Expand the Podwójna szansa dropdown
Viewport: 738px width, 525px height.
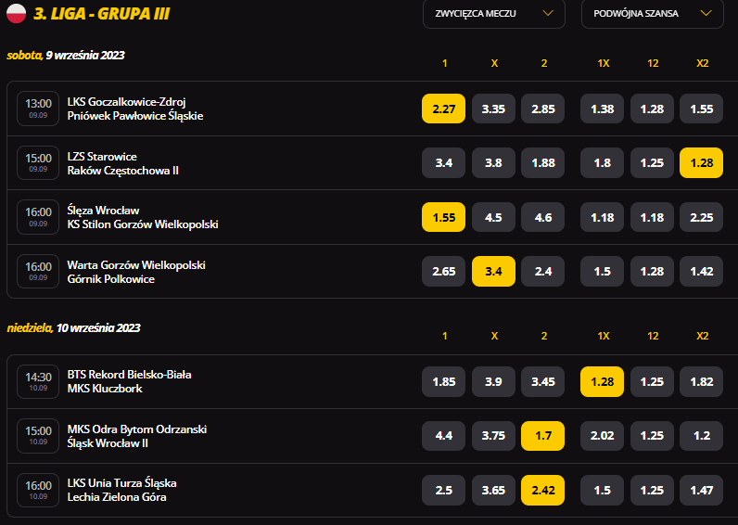tap(653, 14)
